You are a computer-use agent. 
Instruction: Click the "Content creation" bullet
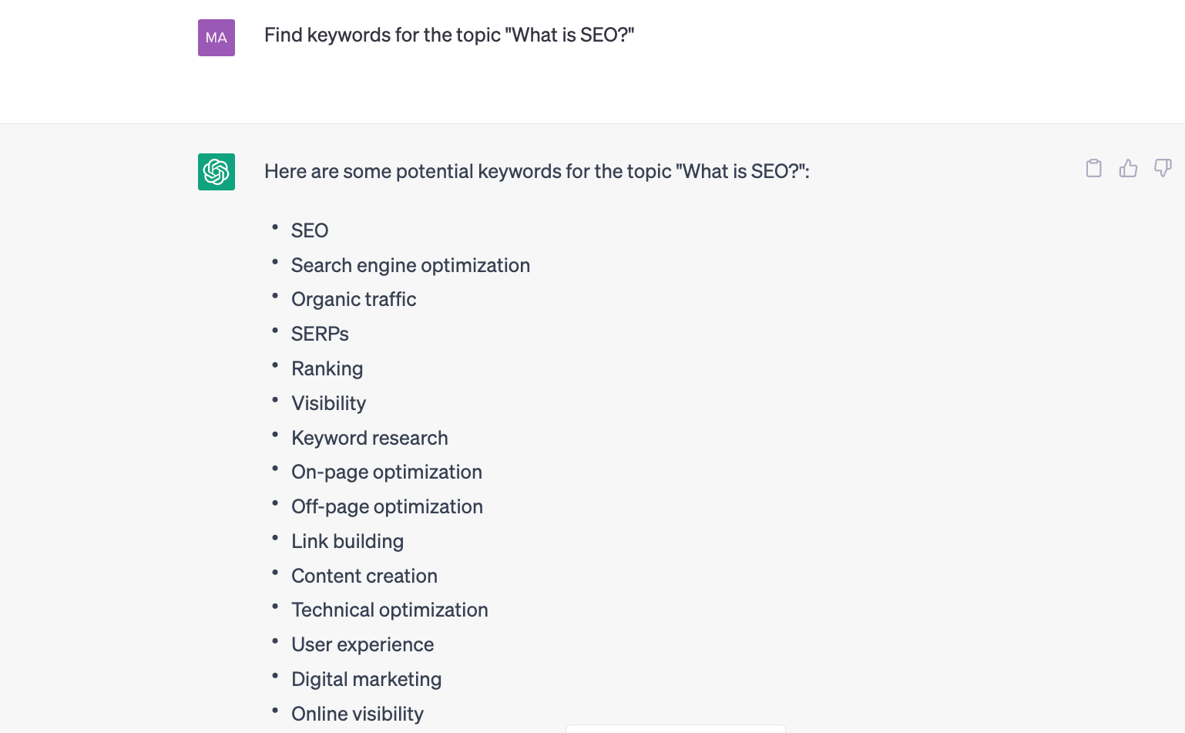[364, 576]
